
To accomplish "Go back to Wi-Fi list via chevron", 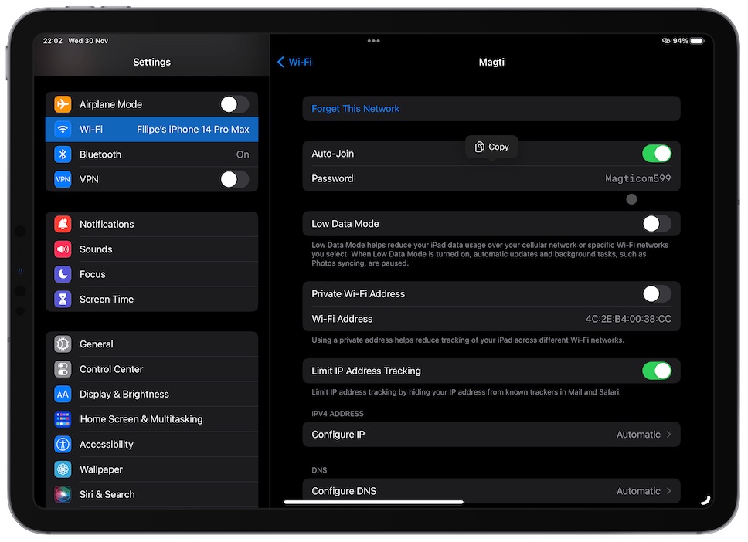I will (281, 62).
